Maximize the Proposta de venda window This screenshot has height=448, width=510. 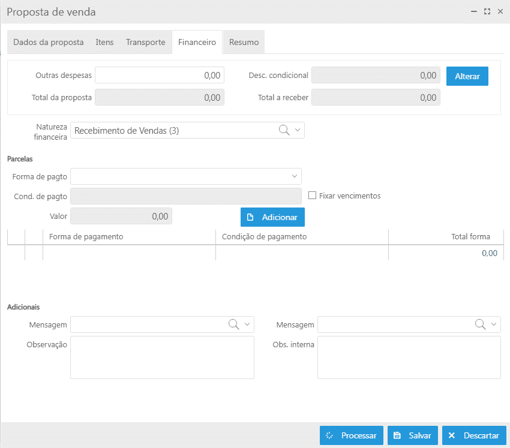[x=487, y=11]
